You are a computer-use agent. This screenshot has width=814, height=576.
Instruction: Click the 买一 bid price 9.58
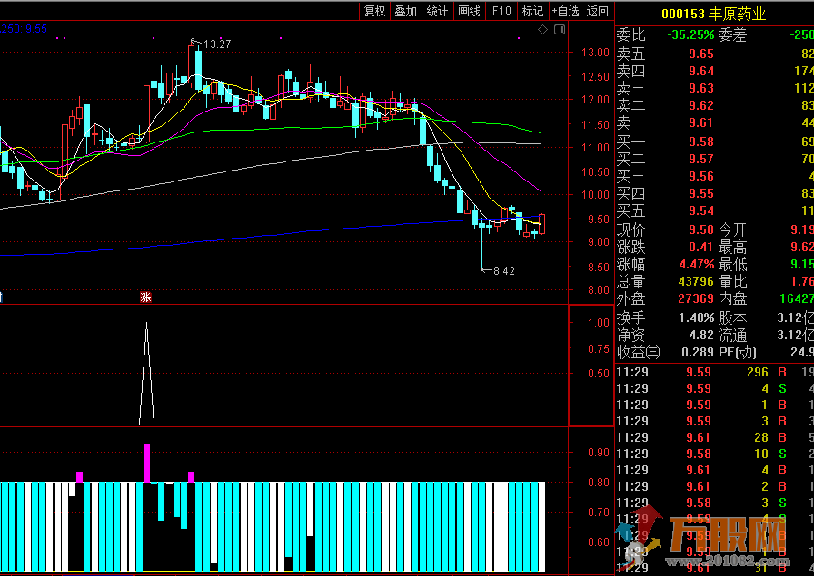click(701, 142)
